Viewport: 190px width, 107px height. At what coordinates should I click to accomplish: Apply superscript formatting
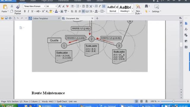click(x=43, y=11)
